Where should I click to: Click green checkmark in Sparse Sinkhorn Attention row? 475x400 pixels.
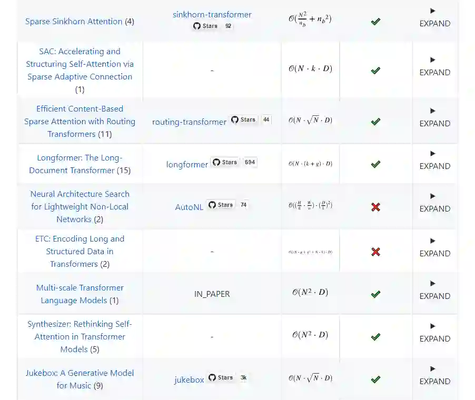pyautogui.click(x=375, y=22)
